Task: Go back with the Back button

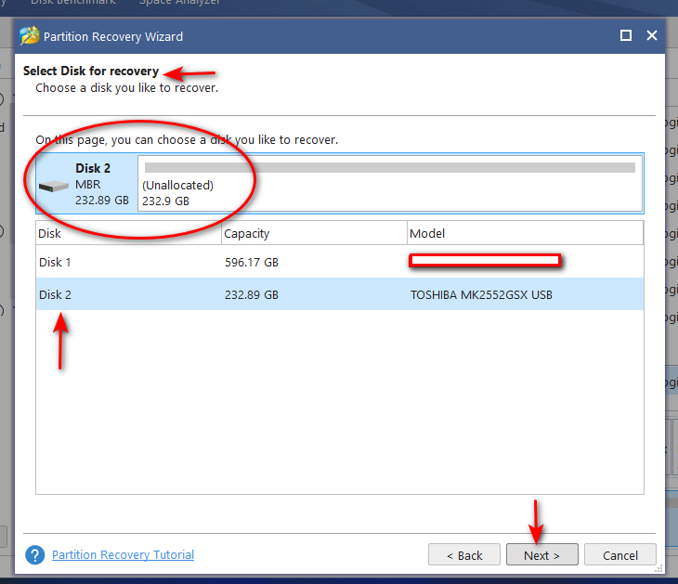Action: (464, 554)
